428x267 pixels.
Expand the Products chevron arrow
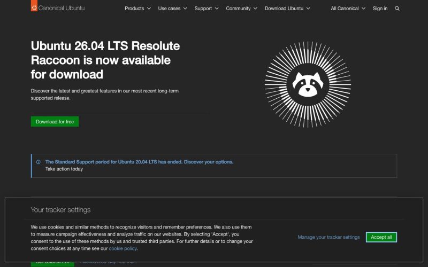tap(149, 9)
